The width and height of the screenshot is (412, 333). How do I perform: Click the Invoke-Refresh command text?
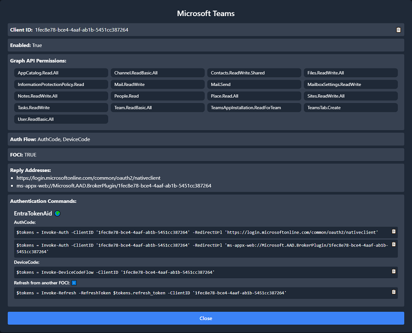151,293
